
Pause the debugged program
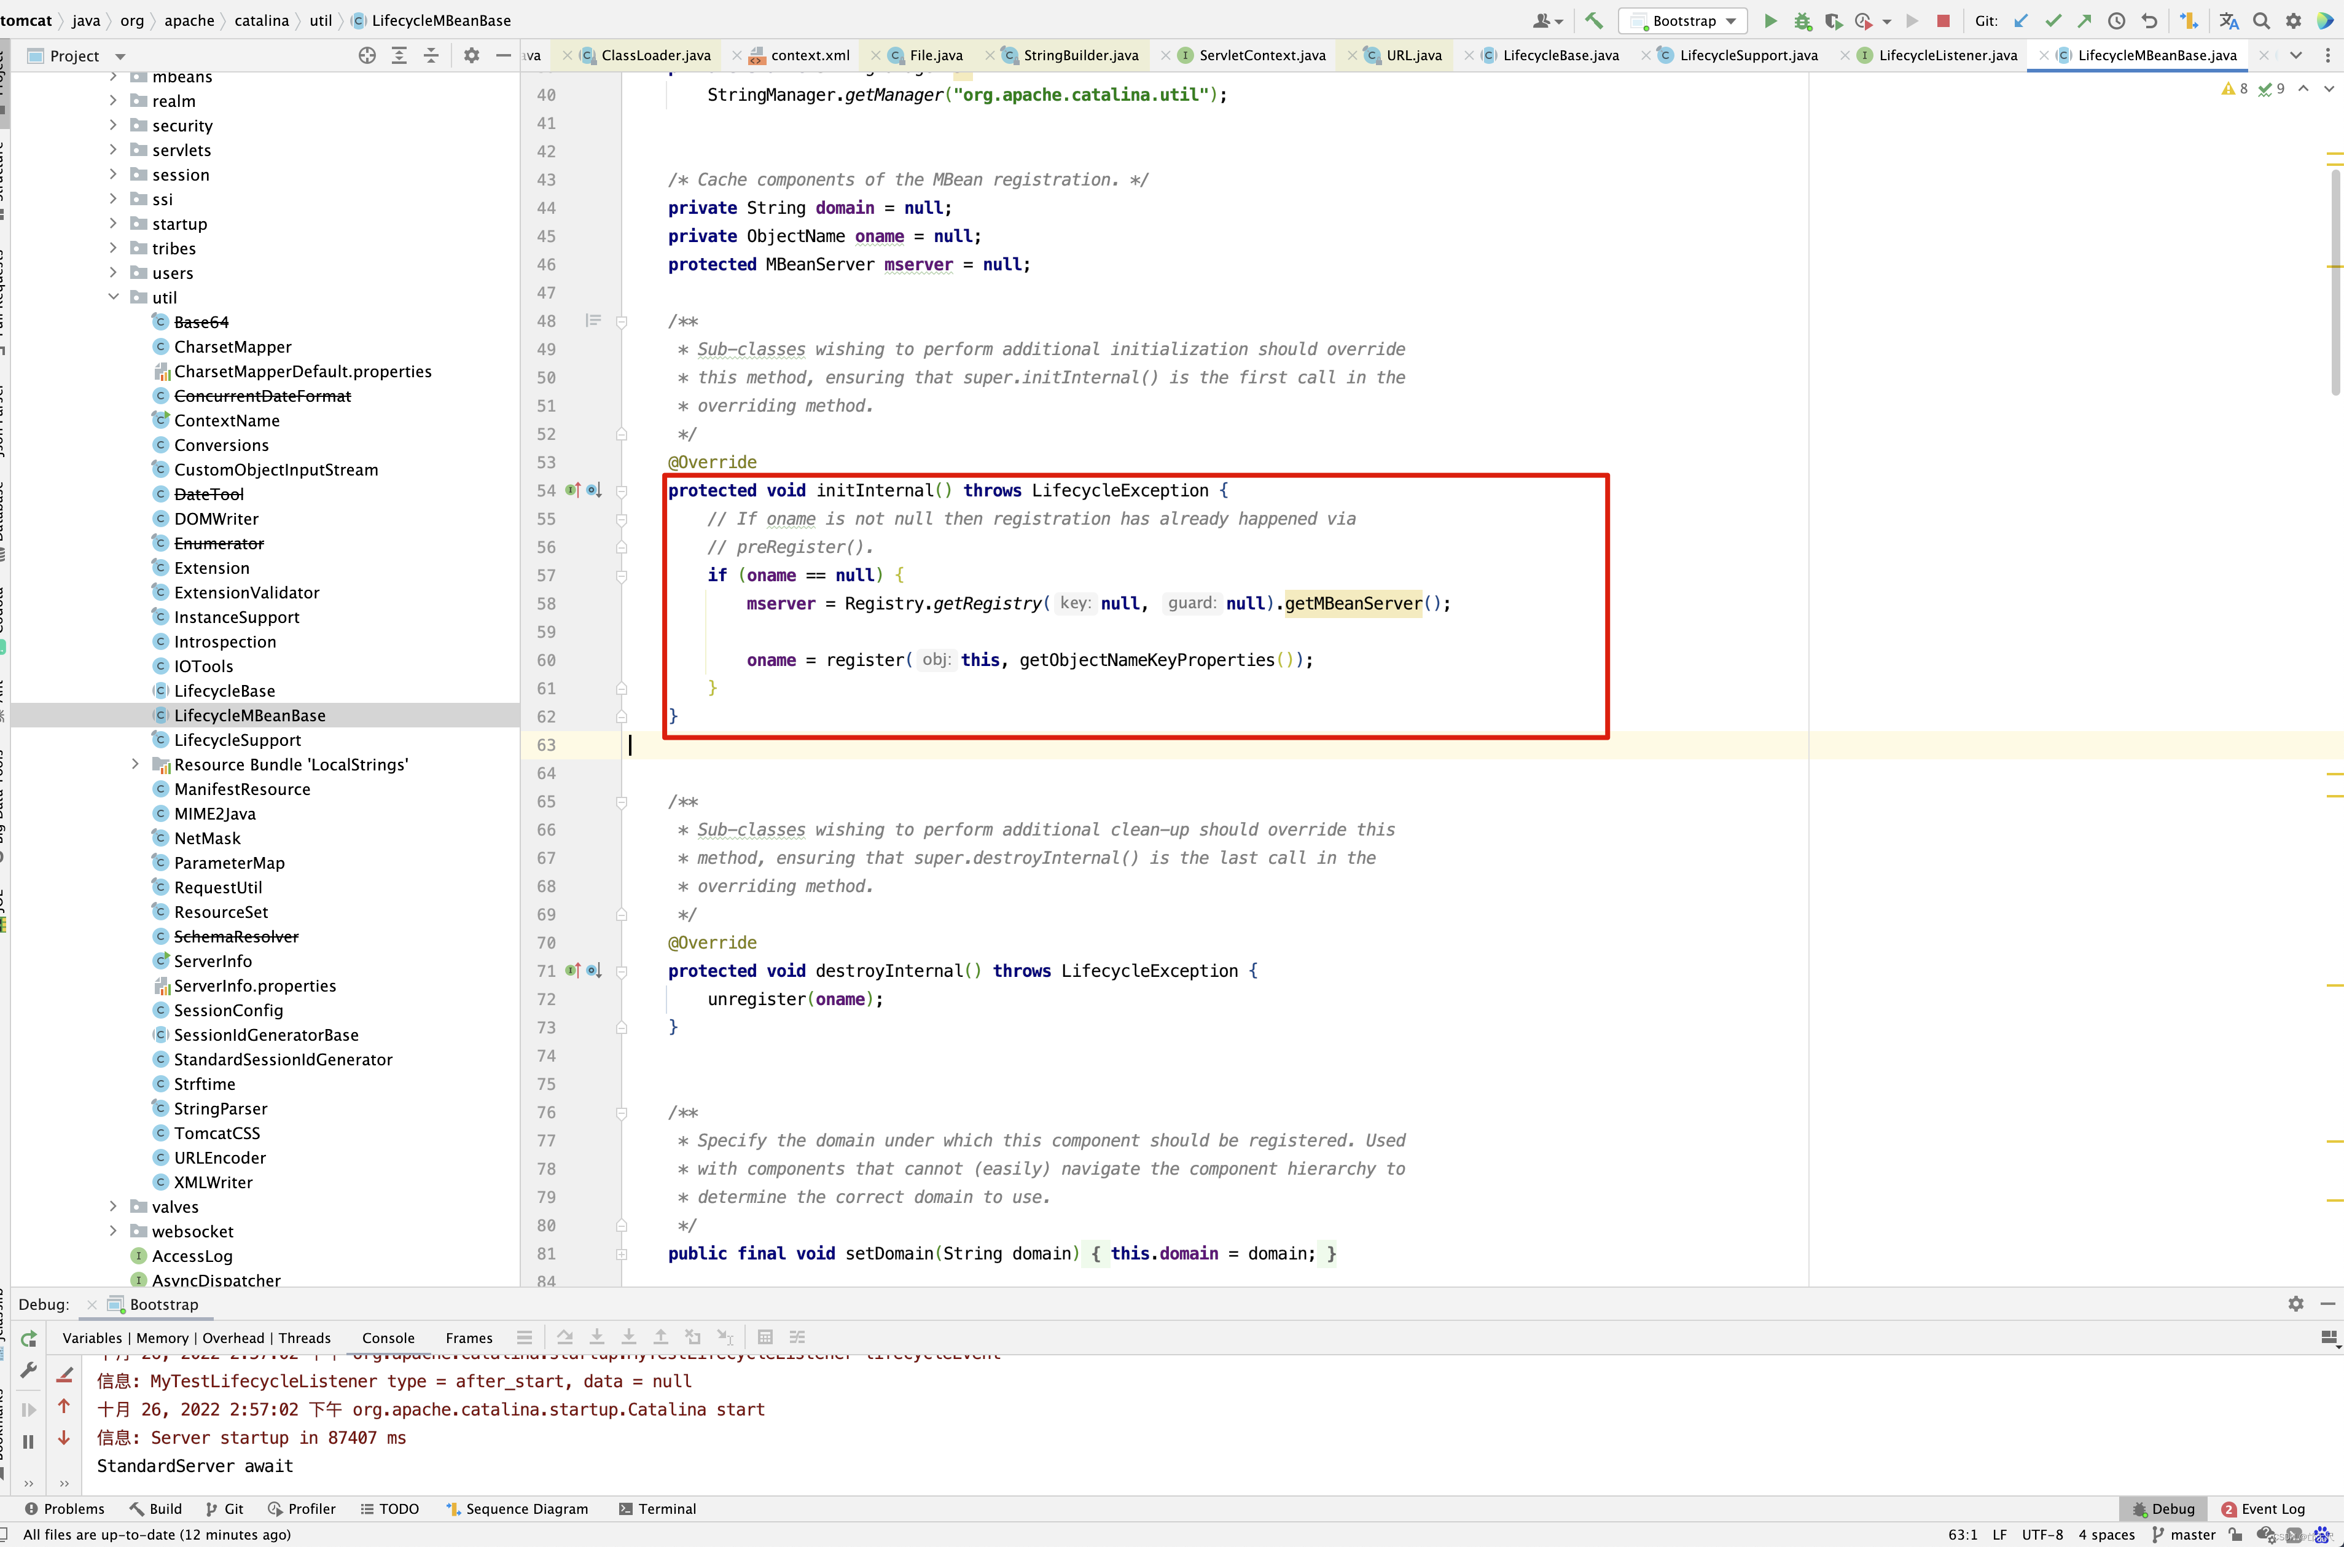tap(29, 1441)
